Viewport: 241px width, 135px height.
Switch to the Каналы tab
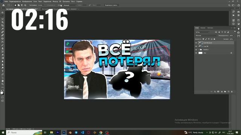pyautogui.click(x=203, y=28)
